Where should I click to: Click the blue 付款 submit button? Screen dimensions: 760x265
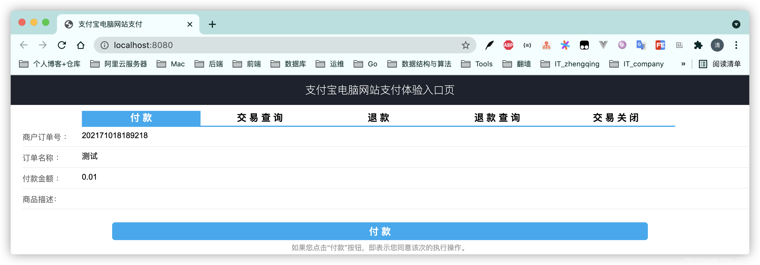[380, 231]
